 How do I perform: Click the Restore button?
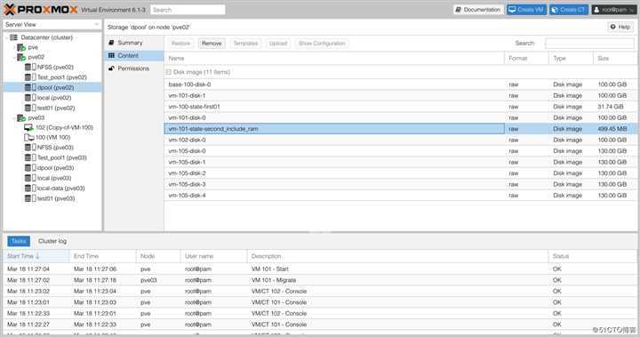pos(180,44)
